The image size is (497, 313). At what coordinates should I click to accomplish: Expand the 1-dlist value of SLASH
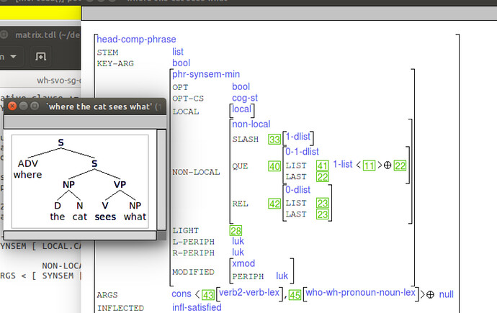click(298, 137)
